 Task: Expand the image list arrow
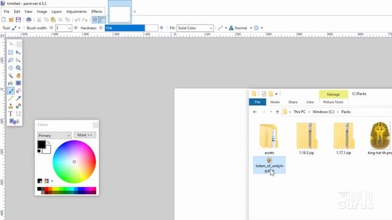coord(135,11)
